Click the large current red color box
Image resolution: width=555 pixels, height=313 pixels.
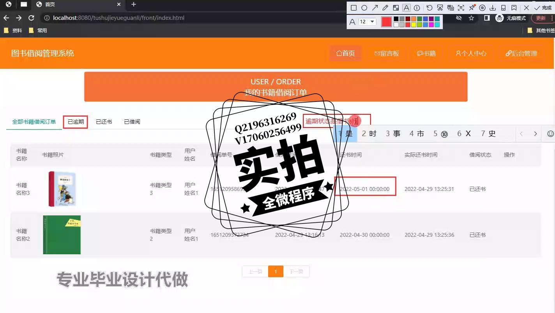[x=386, y=22]
